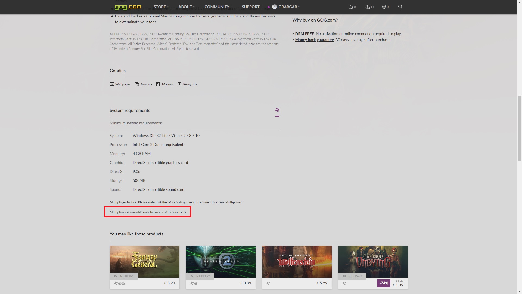The image size is (522, 294).
Task: Open the Return to Castle Wolfenstein thumbnail
Action: tap(297, 262)
